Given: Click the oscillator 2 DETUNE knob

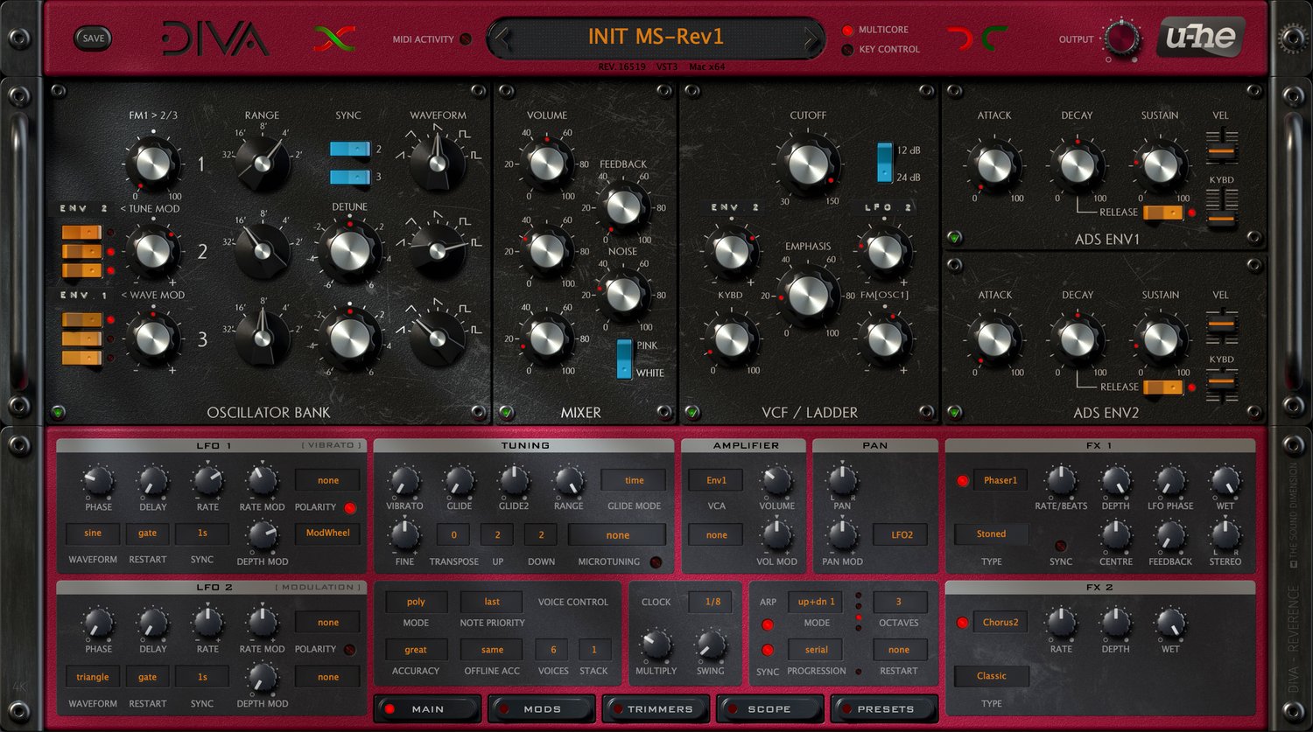Looking at the screenshot, I should pos(350,250).
